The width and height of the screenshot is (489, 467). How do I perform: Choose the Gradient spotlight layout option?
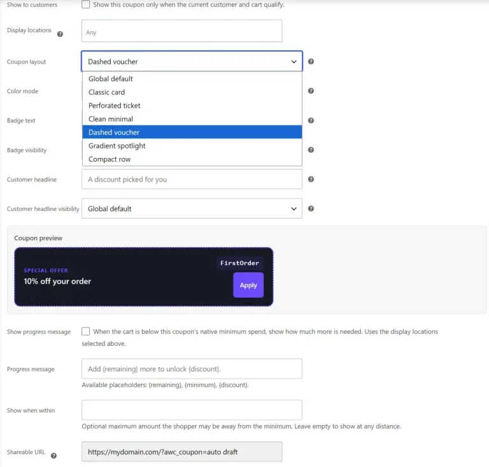click(192, 146)
